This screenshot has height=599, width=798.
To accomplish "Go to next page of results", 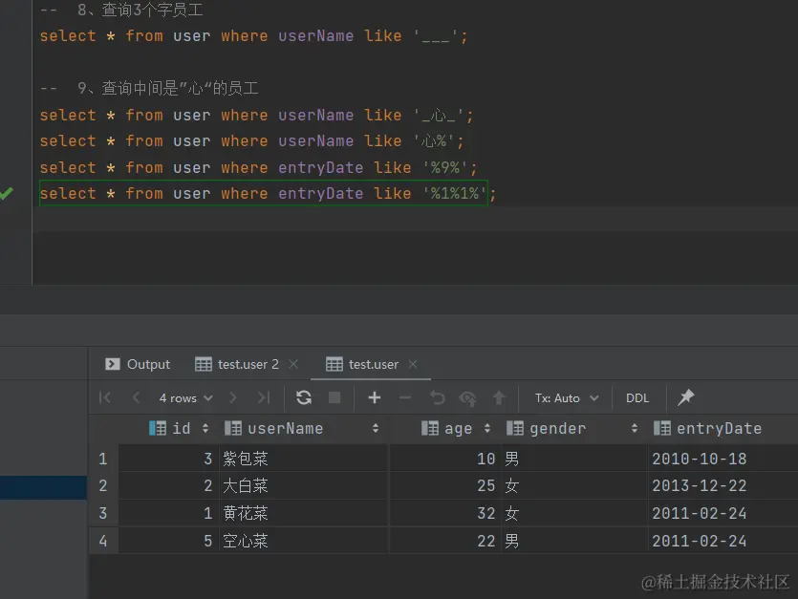I will pos(233,397).
